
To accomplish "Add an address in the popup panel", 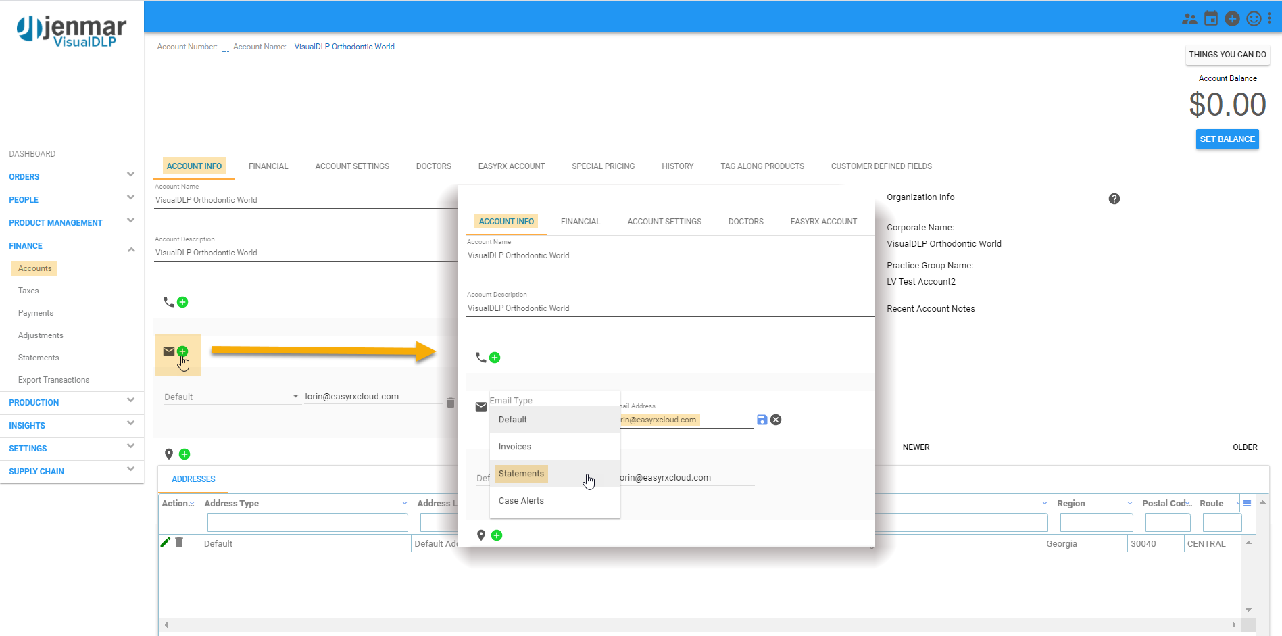I will [497, 535].
